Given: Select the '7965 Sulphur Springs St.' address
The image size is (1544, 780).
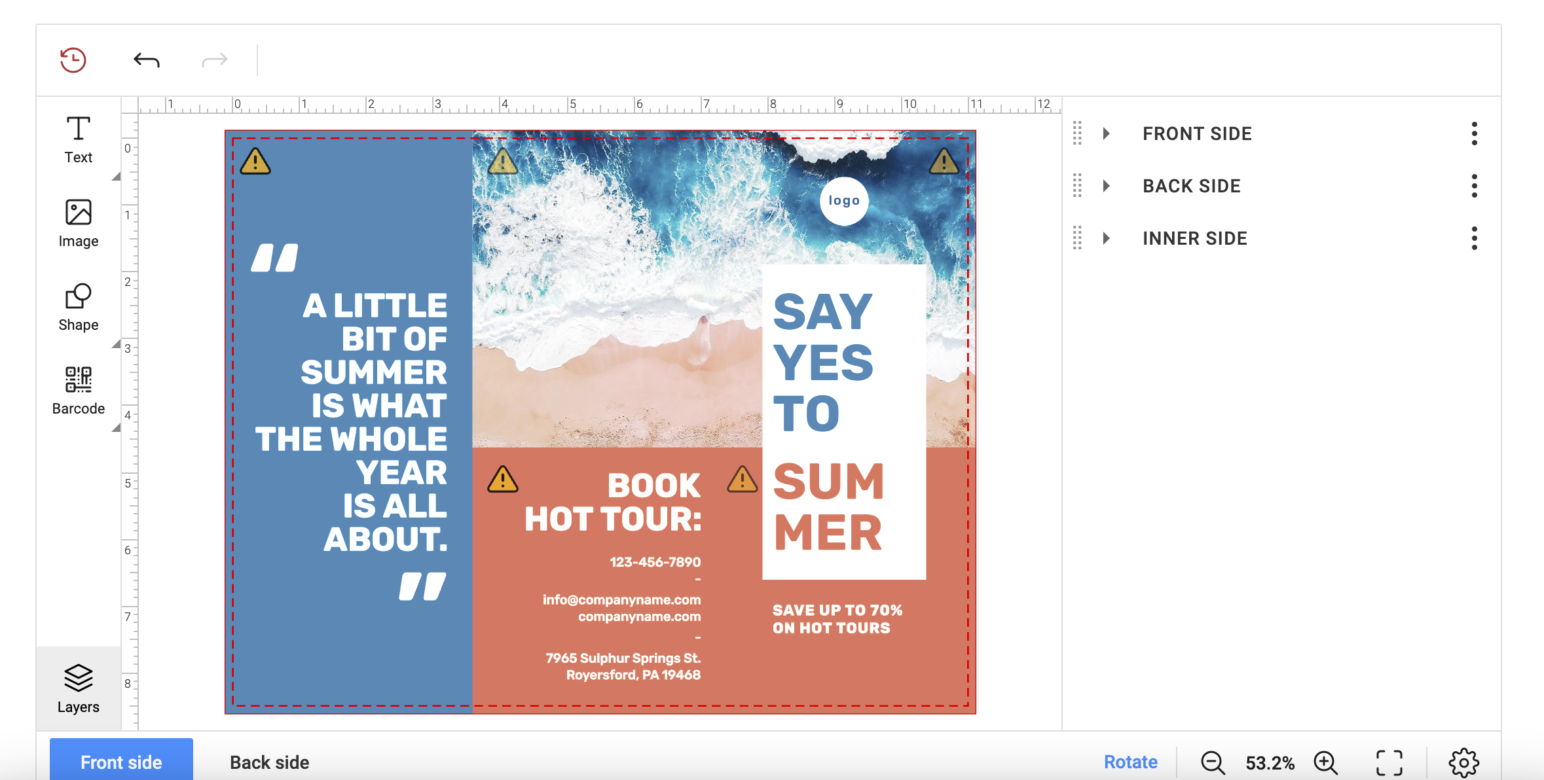Looking at the screenshot, I should (x=623, y=658).
